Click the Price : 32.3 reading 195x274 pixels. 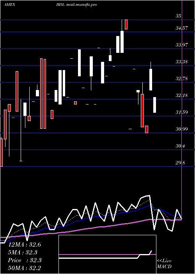25,260
